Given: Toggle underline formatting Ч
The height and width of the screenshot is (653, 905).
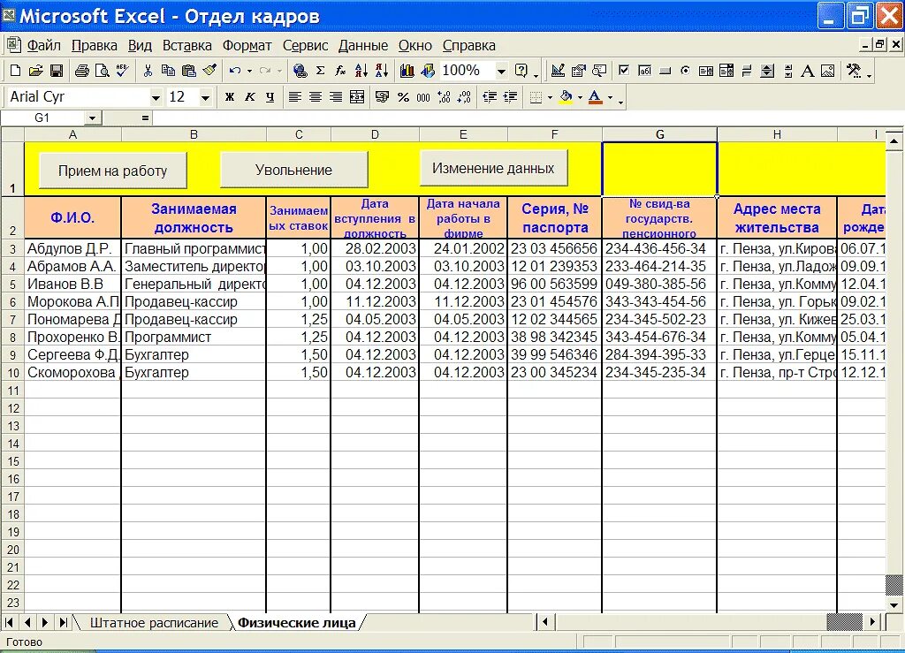Looking at the screenshot, I should point(270,97).
